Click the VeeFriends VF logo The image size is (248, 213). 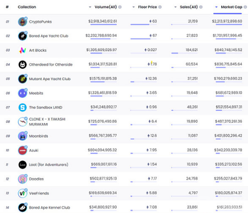23,193
